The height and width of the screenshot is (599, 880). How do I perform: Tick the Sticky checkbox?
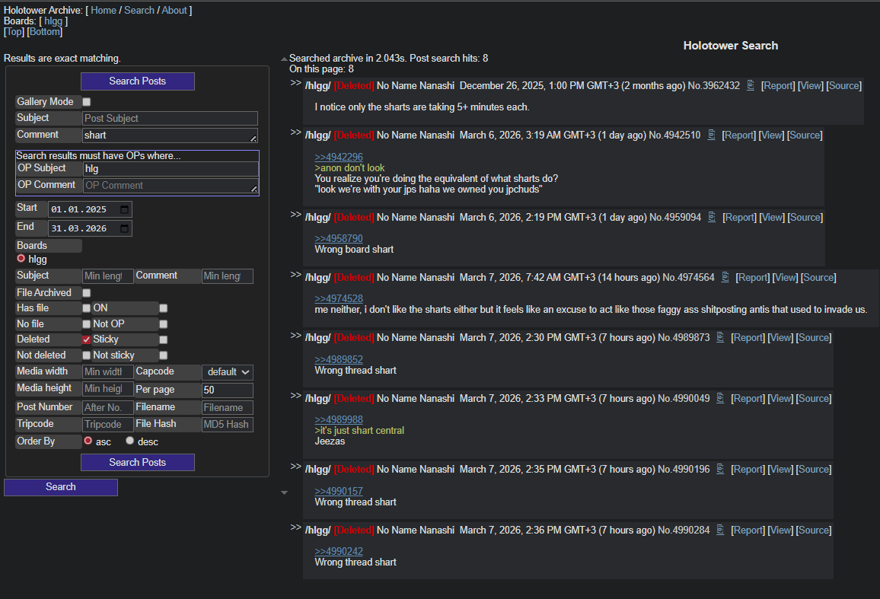pos(164,339)
